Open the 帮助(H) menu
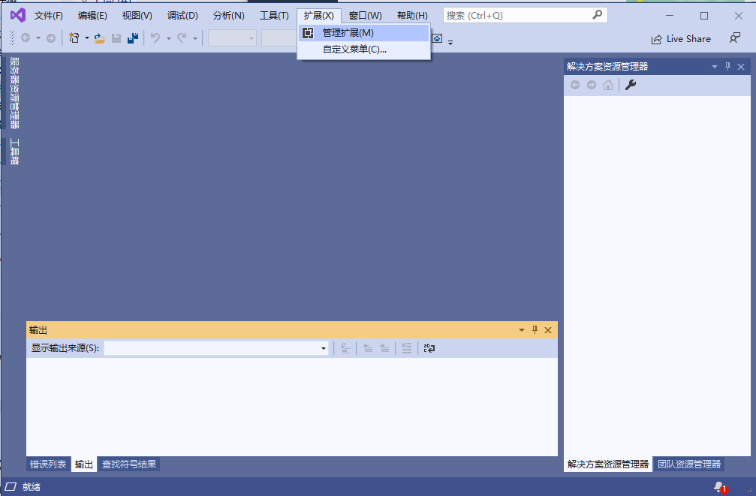 [412, 16]
